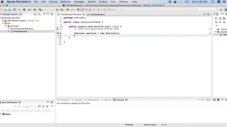Toggle Show Whitespace Characters pilcrow icon

tap(94, 10)
